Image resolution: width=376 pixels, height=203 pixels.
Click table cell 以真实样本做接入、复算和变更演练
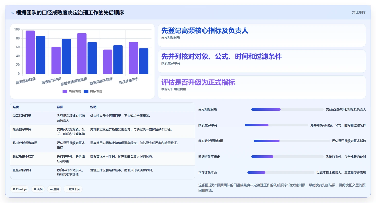point(71,172)
